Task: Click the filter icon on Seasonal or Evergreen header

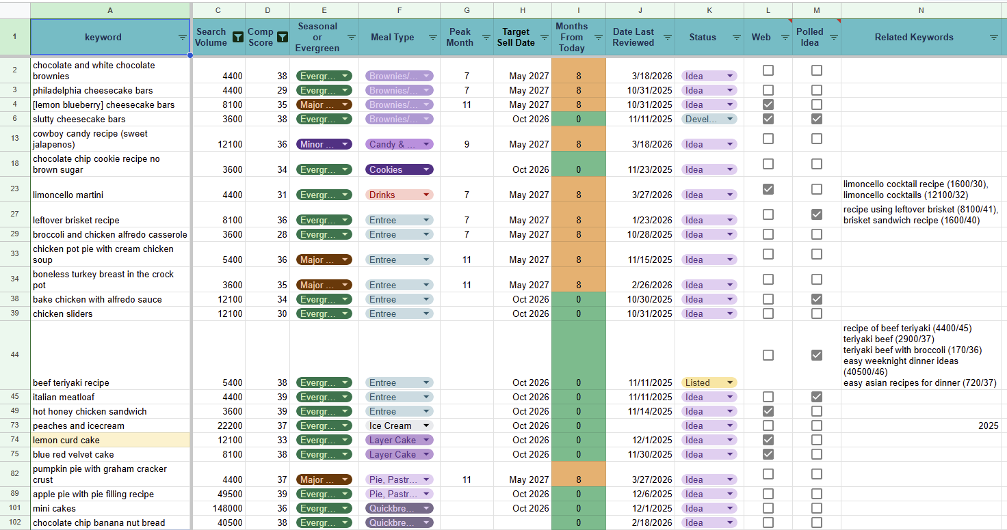Action: click(x=351, y=38)
